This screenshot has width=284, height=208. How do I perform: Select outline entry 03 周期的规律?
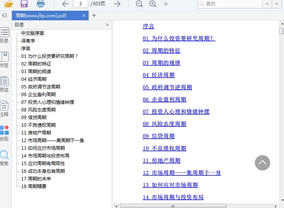click(36, 72)
